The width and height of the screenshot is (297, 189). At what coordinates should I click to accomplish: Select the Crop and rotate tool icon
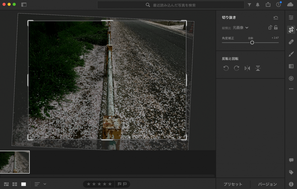[x=291, y=30]
